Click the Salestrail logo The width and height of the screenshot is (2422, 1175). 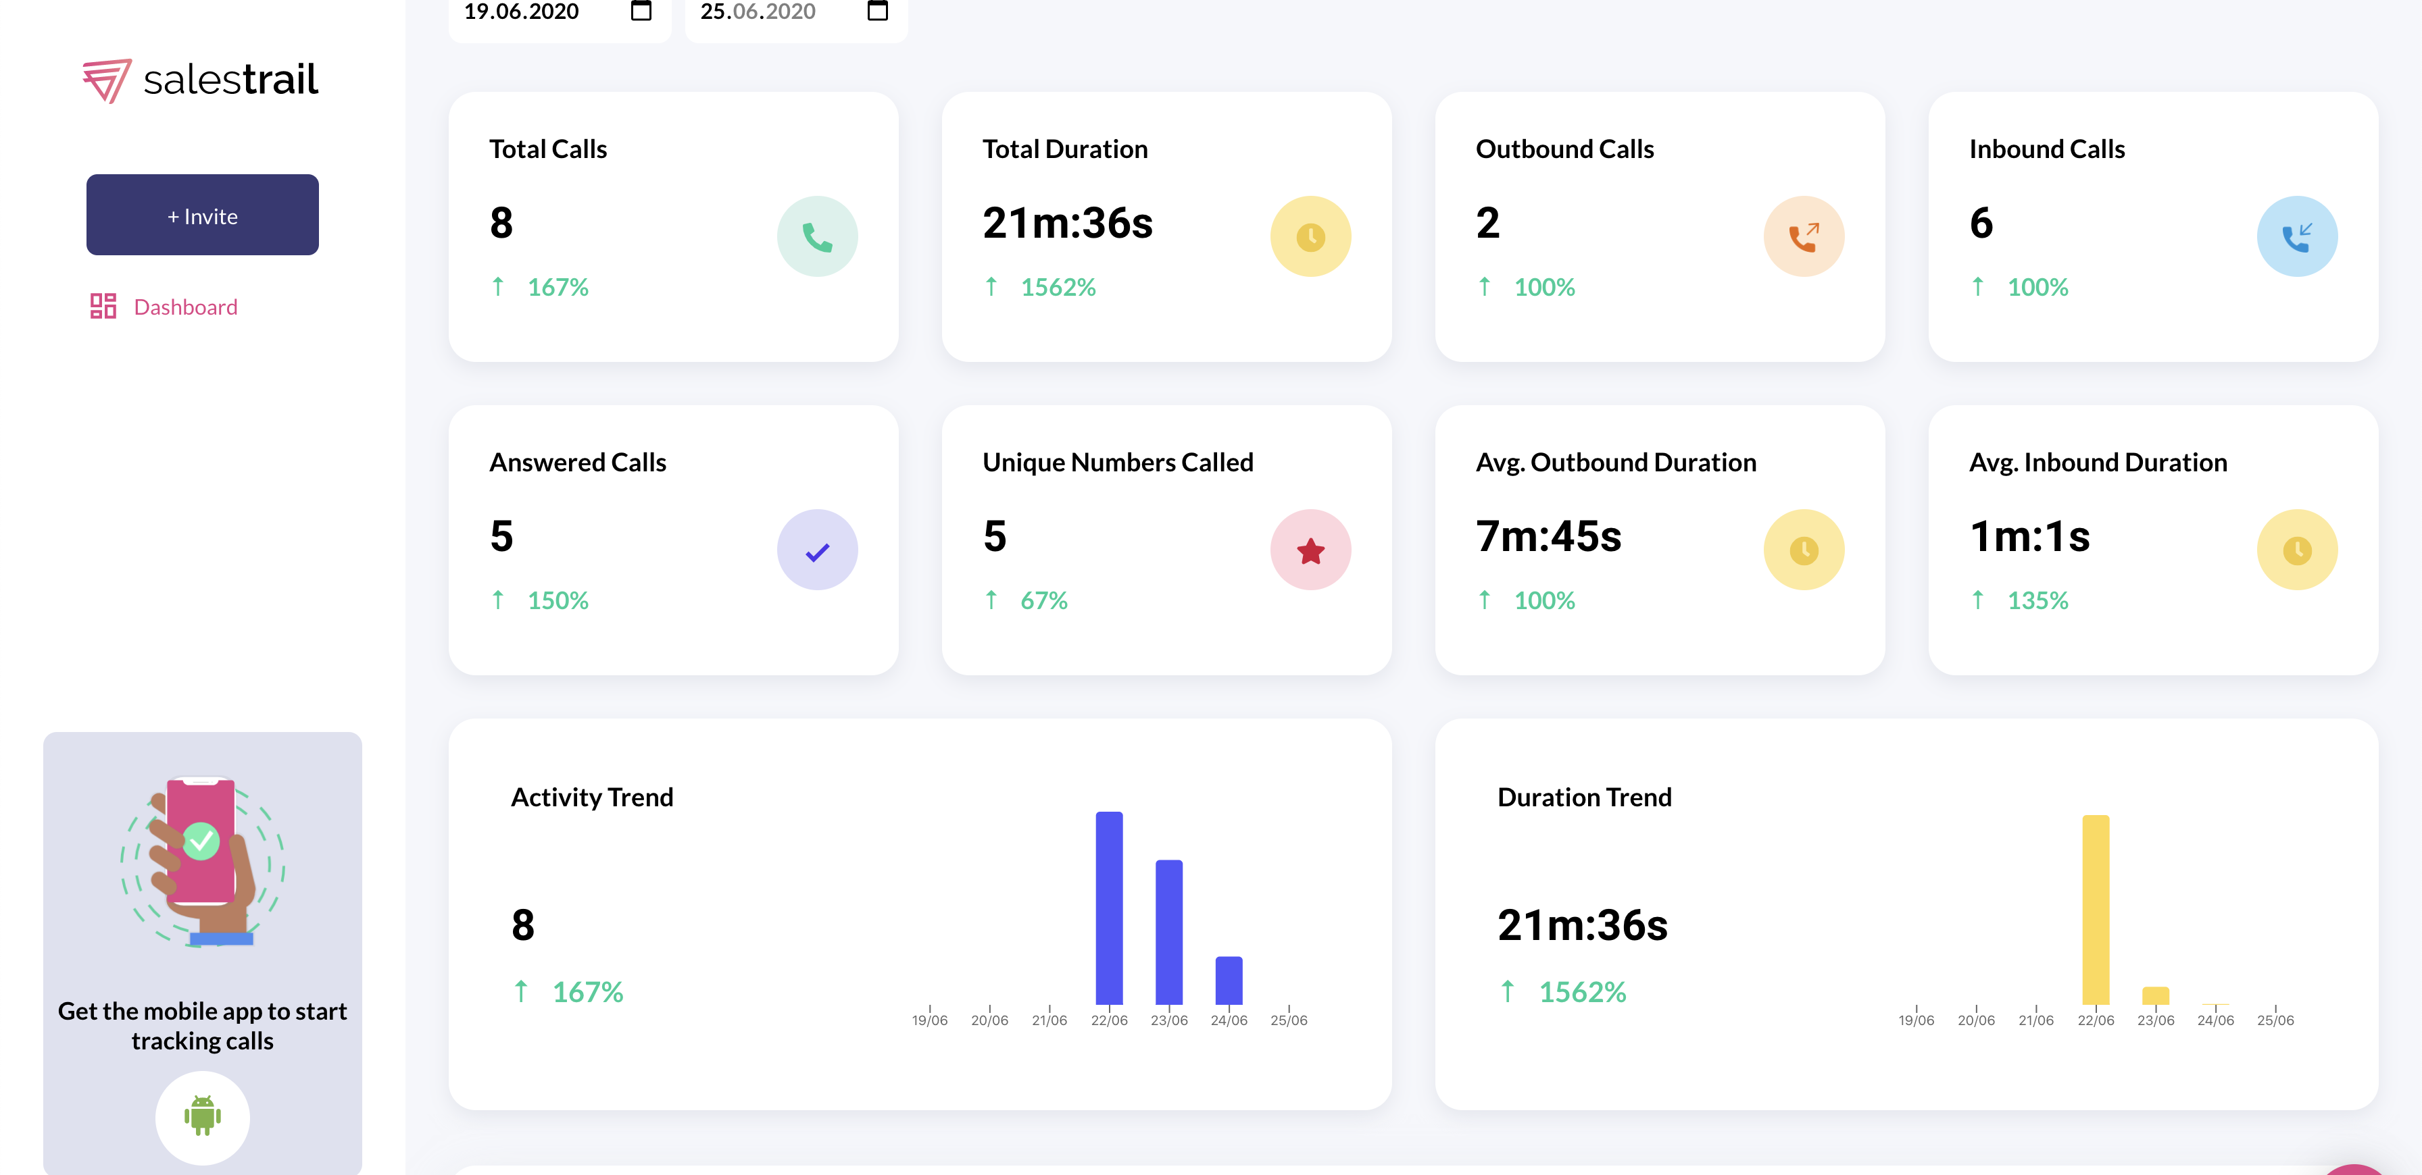pos(200,79)
